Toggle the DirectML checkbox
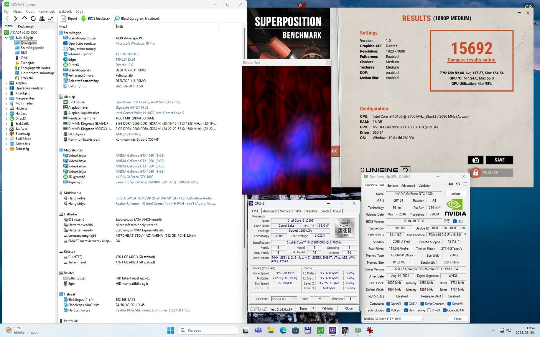The height and width of the screenshot is (337, 540). point(449,304)
